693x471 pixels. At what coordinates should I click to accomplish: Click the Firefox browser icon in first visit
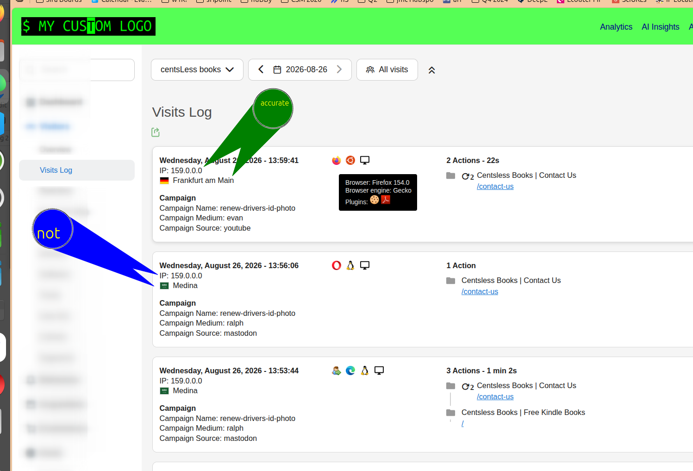(x=337, y=160)
